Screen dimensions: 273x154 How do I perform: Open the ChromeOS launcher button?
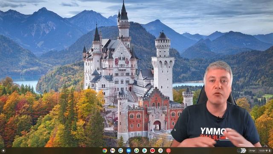[x=3, y=151]
